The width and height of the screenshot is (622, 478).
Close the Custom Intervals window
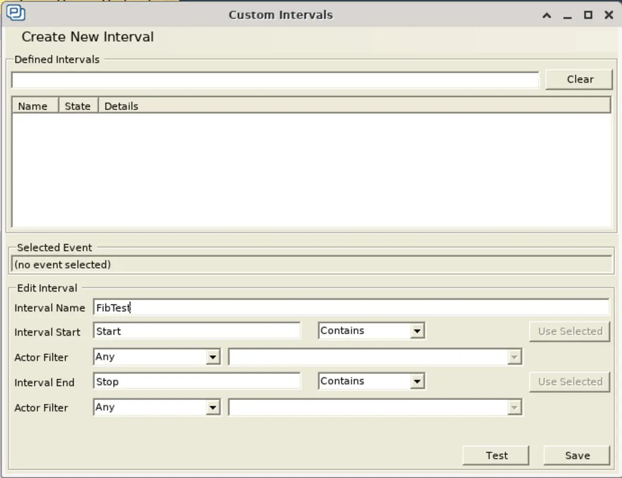608,15
